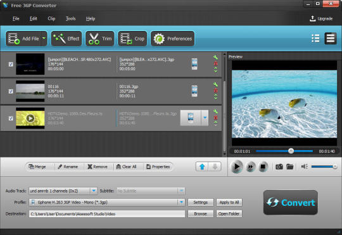Select the BLEACH video thumbnail
This screenshot has height=235, width=342.
click(30, 64)
